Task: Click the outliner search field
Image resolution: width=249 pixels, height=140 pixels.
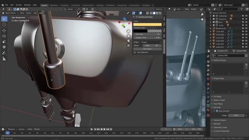Action: [x=229, y=9]
